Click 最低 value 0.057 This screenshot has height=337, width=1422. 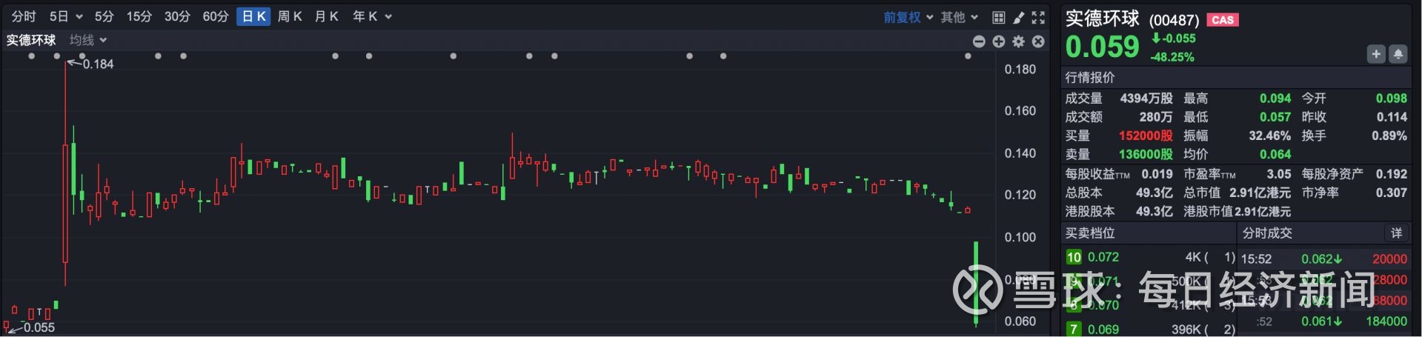click(x=1275, y=117)
